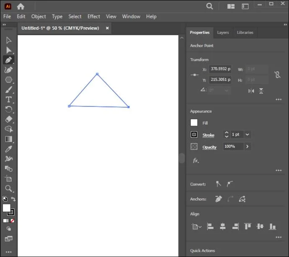Set color mode to None
Screen dimensions: 289x257
(12, 221)
